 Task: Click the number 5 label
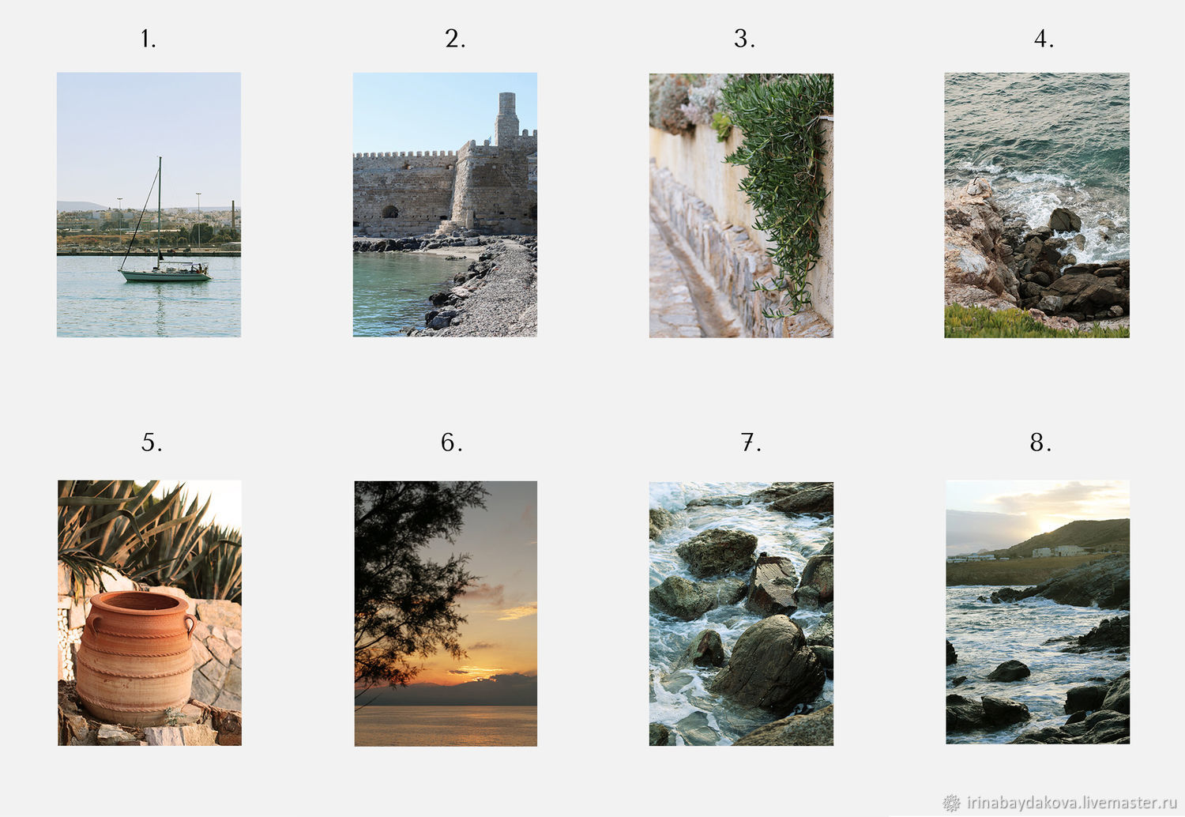pyautogui.click(x=152, y=442)
